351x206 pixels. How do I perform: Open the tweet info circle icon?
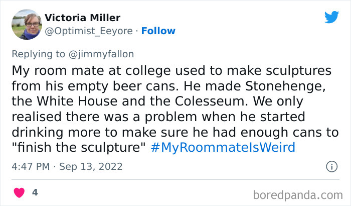(x=331, y=166)
